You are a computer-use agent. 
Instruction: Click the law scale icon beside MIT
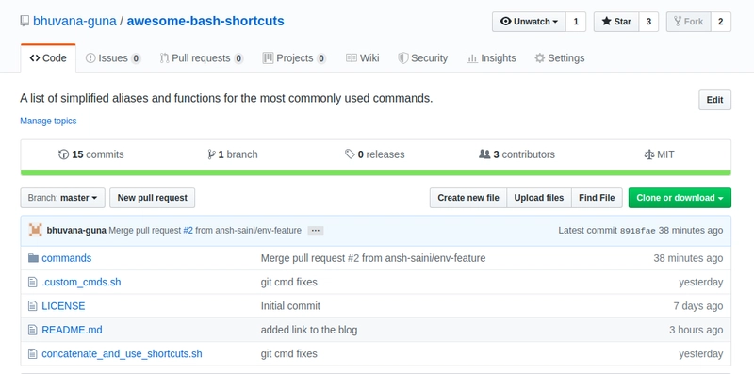(x=649, y=154)
